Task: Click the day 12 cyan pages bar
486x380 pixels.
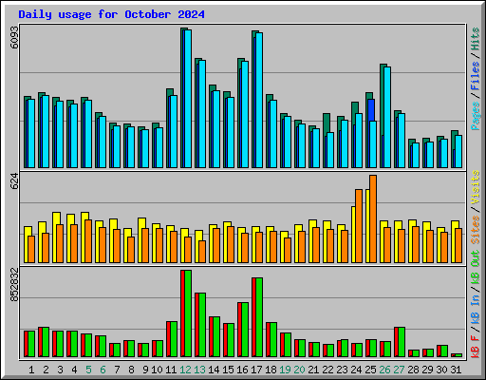Action: [x=188, y=99]
